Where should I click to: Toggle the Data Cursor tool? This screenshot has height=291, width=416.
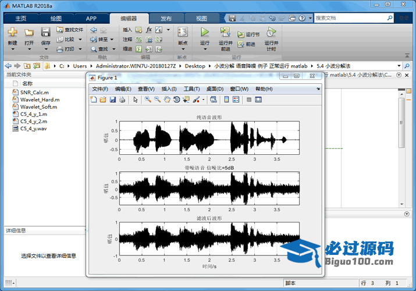coord(186,100)
